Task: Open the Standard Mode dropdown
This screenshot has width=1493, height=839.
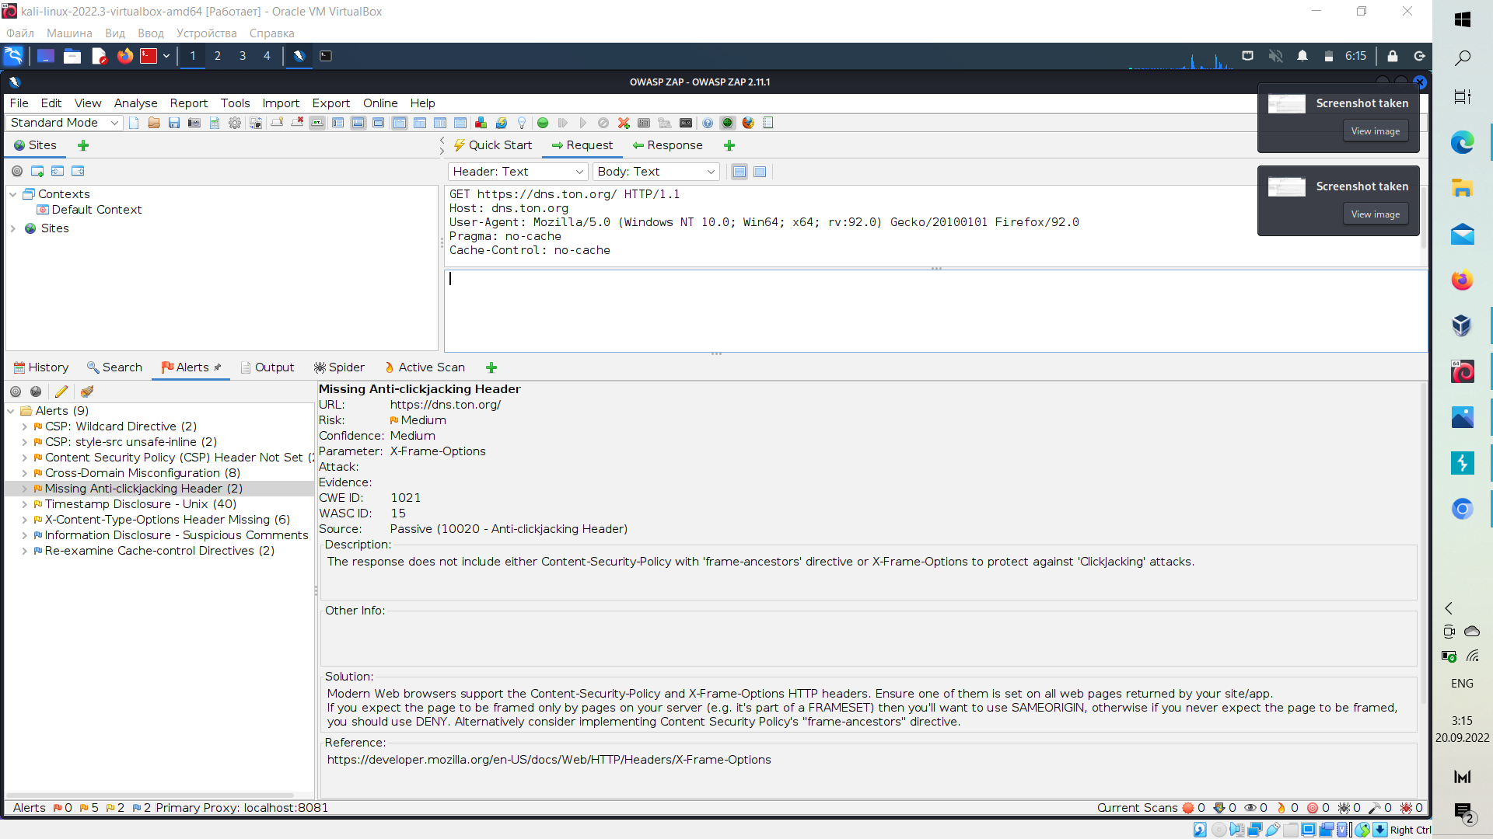Action: (65, 123)
